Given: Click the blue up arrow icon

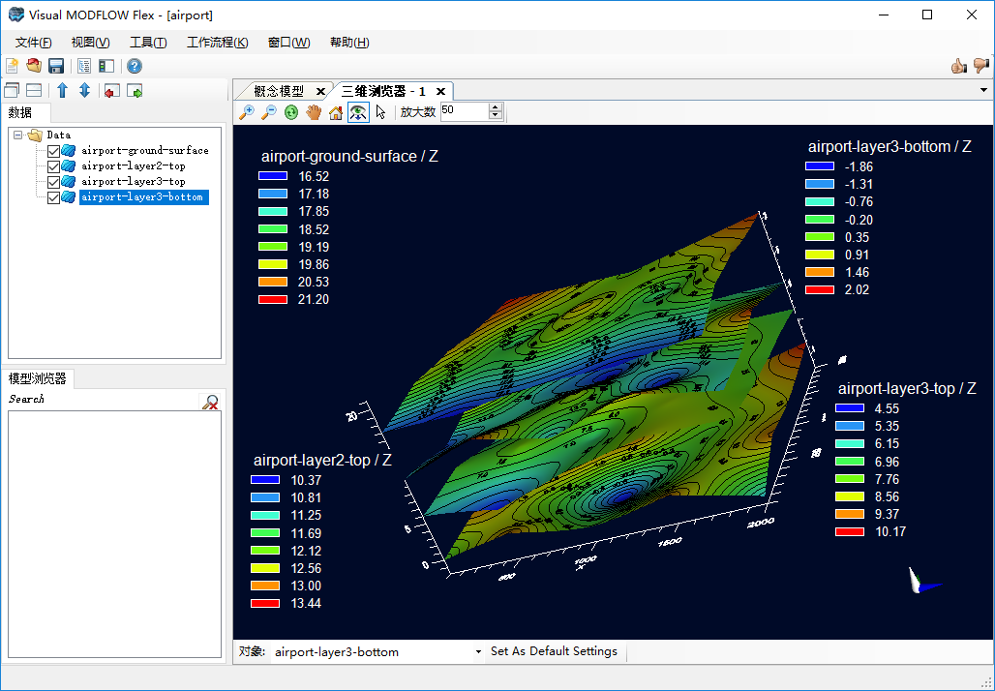Looking at the screenshot, I should [62, 90].
